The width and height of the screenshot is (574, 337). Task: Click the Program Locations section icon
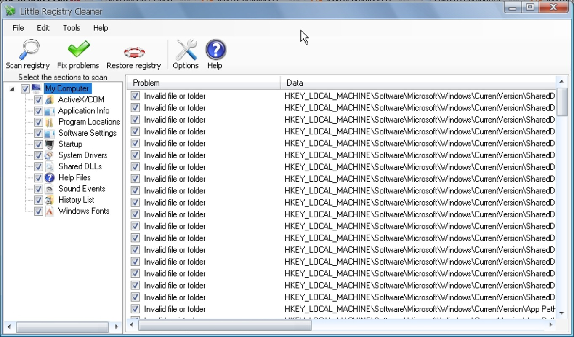[x=50, y=122]
